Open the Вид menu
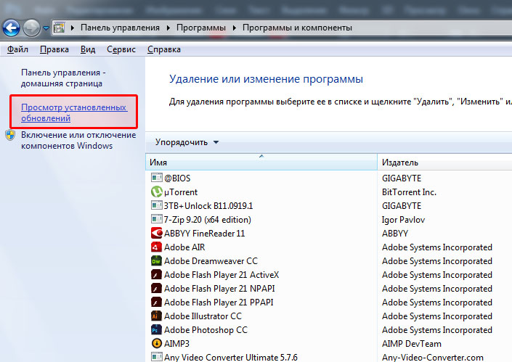 pyautogui.click(x=88, y=49)
